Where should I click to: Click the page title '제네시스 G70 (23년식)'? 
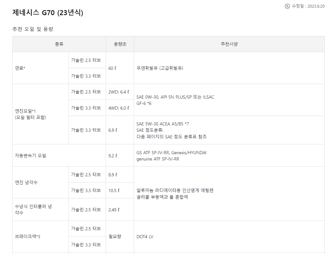click(48, 12)
